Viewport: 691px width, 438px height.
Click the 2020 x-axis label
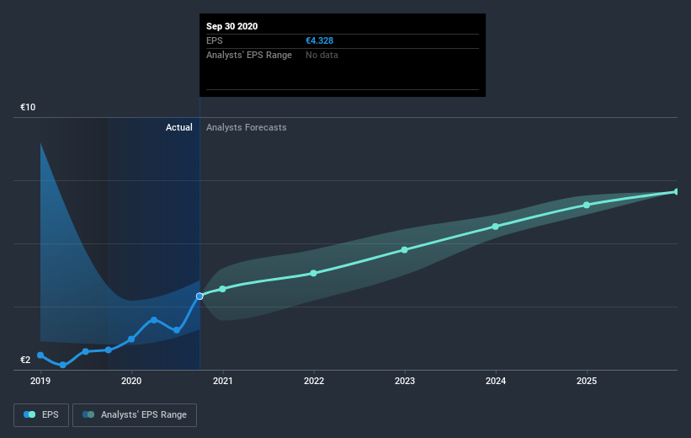coord(131,381)
